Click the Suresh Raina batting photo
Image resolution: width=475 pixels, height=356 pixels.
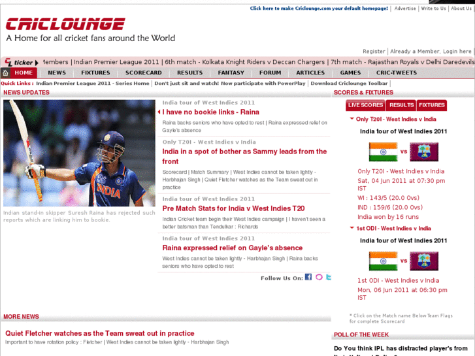click(79, 153)
